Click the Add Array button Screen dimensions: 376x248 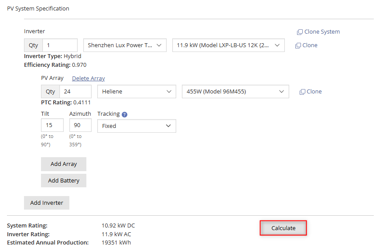click(64, 164)
